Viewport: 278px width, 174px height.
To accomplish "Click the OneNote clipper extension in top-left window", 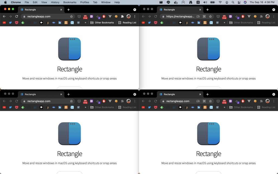I will pos(91,17).
